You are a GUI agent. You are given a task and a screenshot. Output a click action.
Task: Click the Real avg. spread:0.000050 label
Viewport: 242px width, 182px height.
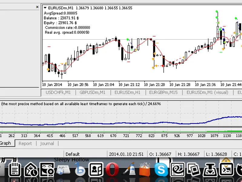[x=67, y=32]
